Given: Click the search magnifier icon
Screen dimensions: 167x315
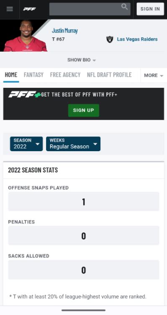Looking at the screenshot, I should (125, 7).
